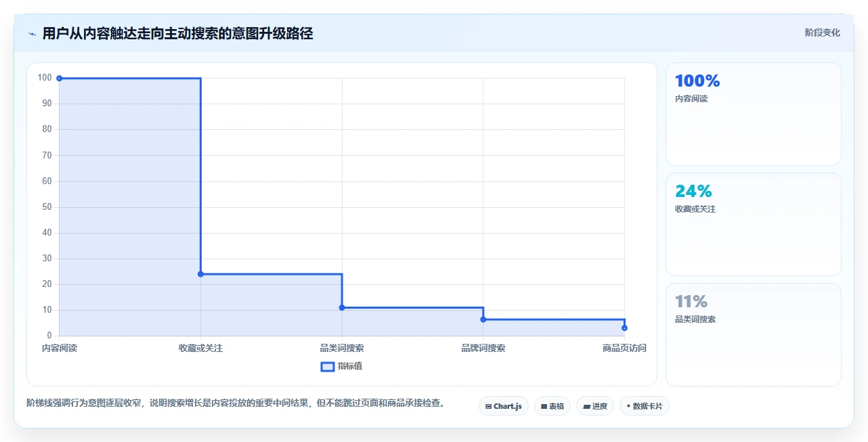Click the 70 y-axis value

click(x=47, y=156)
